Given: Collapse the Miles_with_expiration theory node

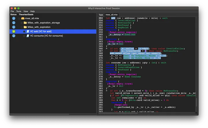Looking at the screenshot, I should [22, 27].
